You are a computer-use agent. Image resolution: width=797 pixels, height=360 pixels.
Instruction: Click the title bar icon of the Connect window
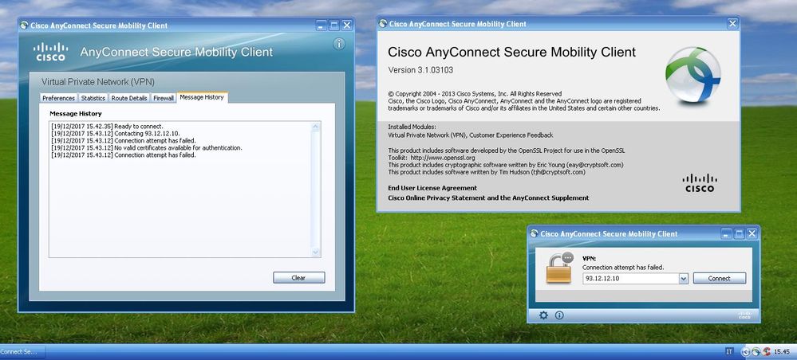pos(534,233)
